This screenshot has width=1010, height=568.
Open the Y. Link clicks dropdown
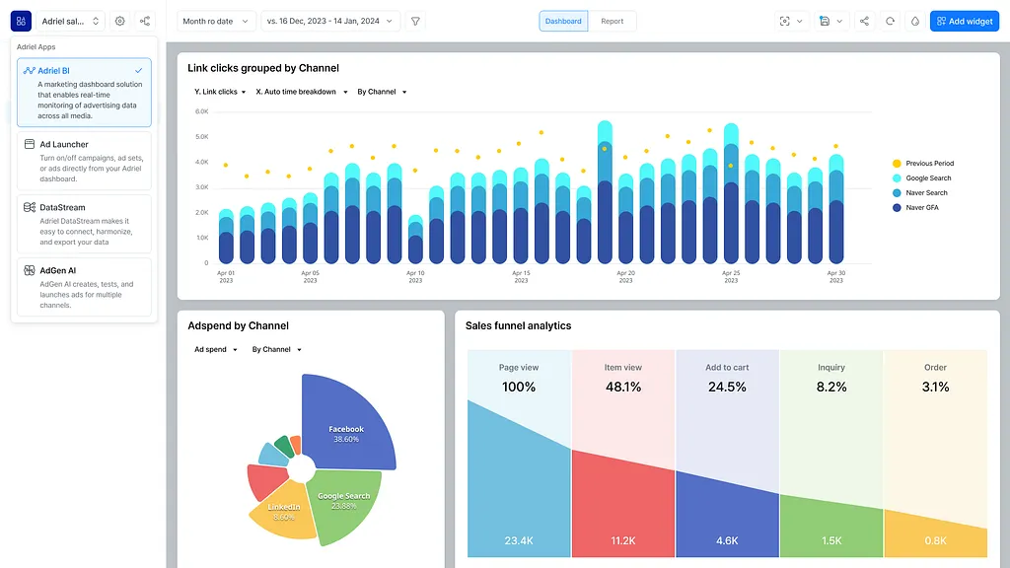[x=220, y=92]
